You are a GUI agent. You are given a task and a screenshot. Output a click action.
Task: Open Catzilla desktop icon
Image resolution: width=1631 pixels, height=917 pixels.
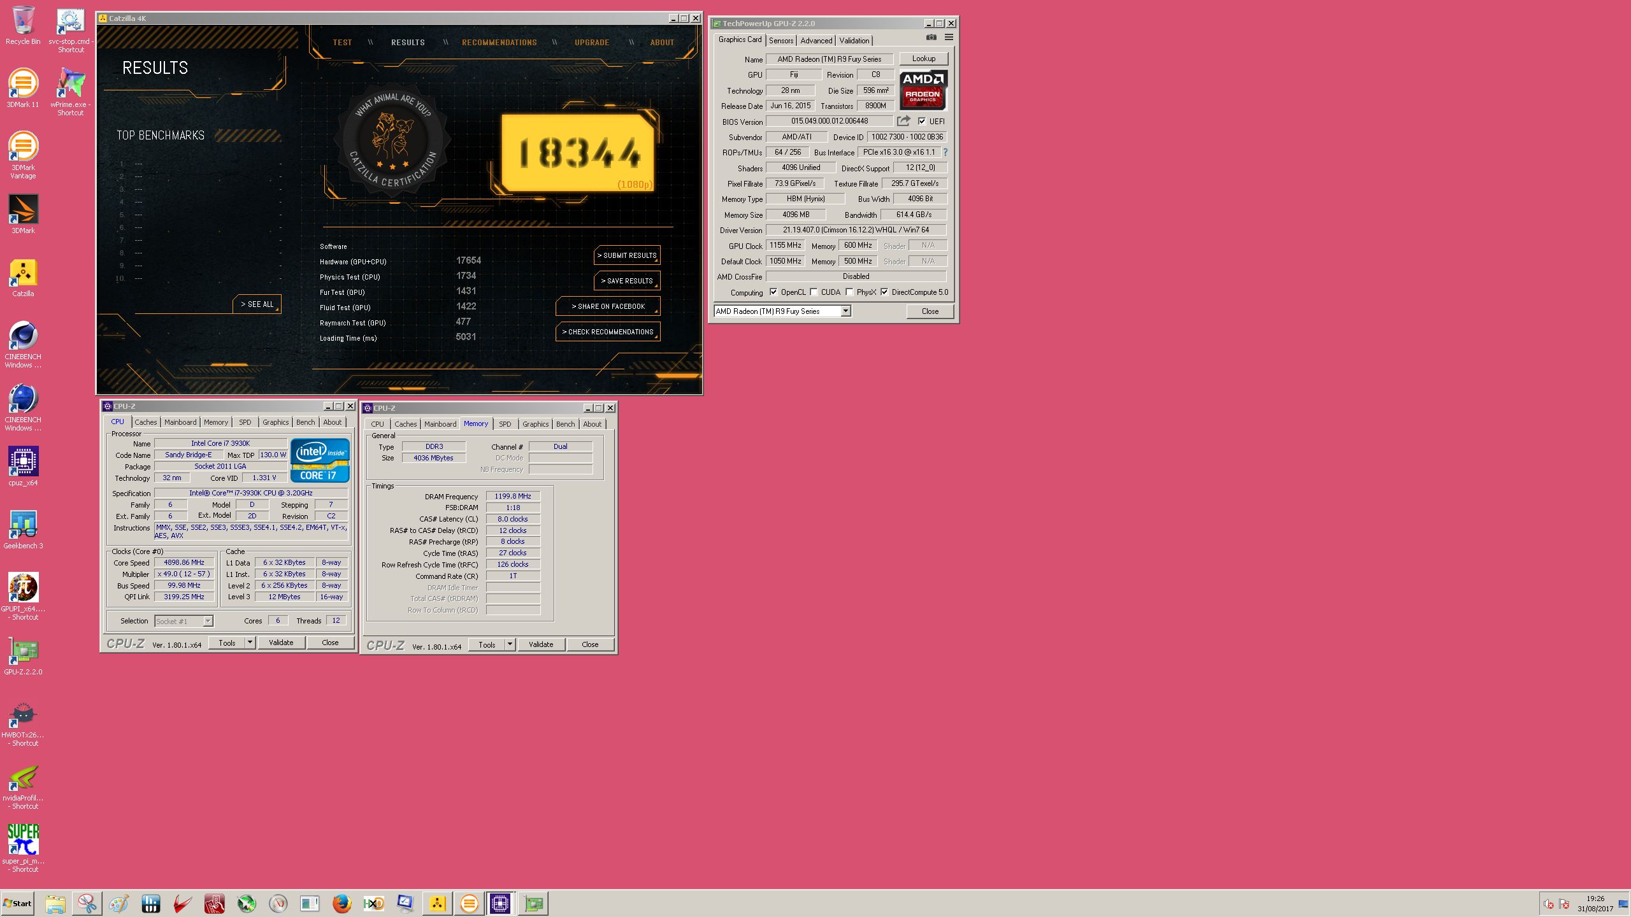pos(23,278)
